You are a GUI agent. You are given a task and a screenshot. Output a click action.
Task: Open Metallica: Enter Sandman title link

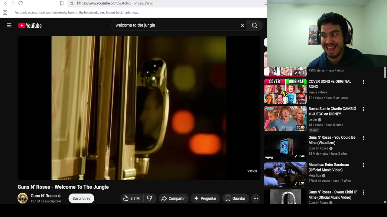329,167
